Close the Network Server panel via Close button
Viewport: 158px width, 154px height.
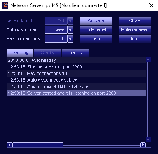tap(135, 20)
